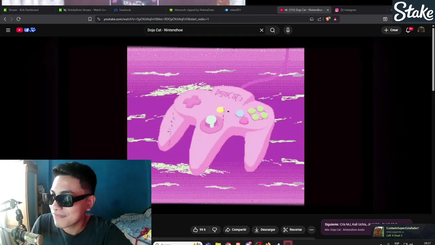This screenshot has height=245, width=435.
Task: Open File Explorer from taskbar
Action: (218, 244)
